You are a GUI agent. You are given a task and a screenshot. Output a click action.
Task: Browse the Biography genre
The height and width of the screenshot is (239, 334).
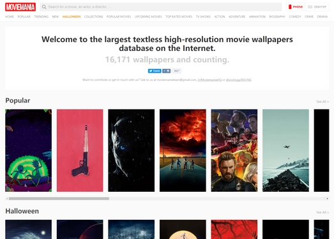coord(277,17)
